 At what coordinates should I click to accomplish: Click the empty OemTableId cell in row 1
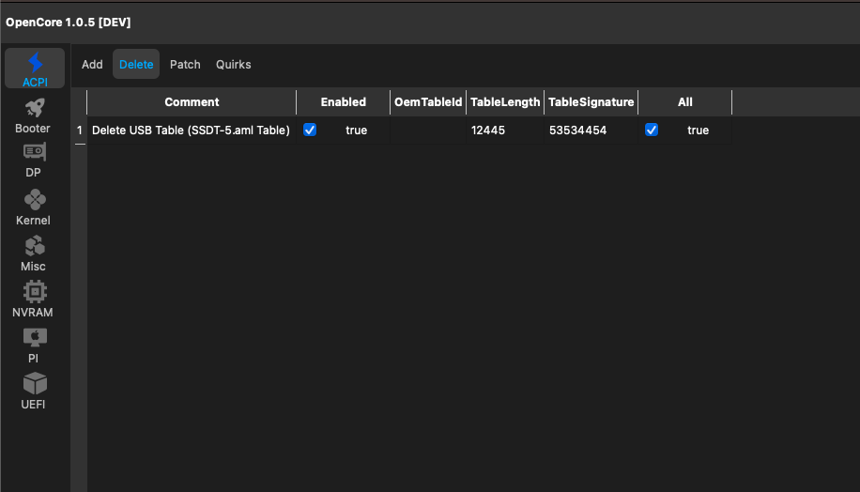(428, 131)
